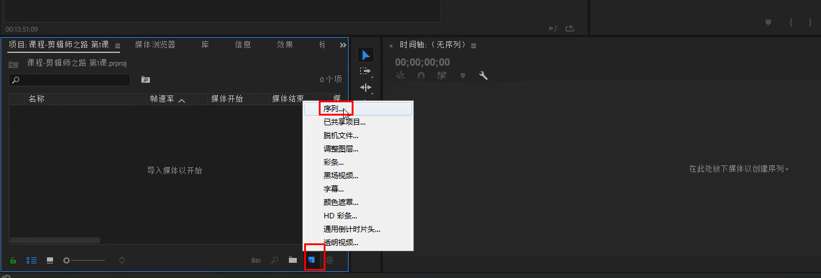821x278 pixels.
Task: Click the Export Frame icon in the monitor
Action: [570, 28]
